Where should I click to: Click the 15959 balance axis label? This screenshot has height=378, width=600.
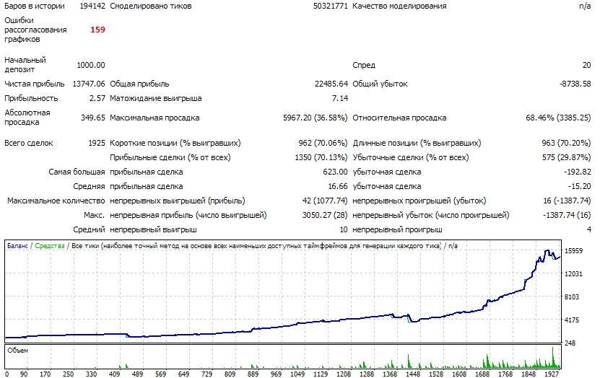pos(573,251)
